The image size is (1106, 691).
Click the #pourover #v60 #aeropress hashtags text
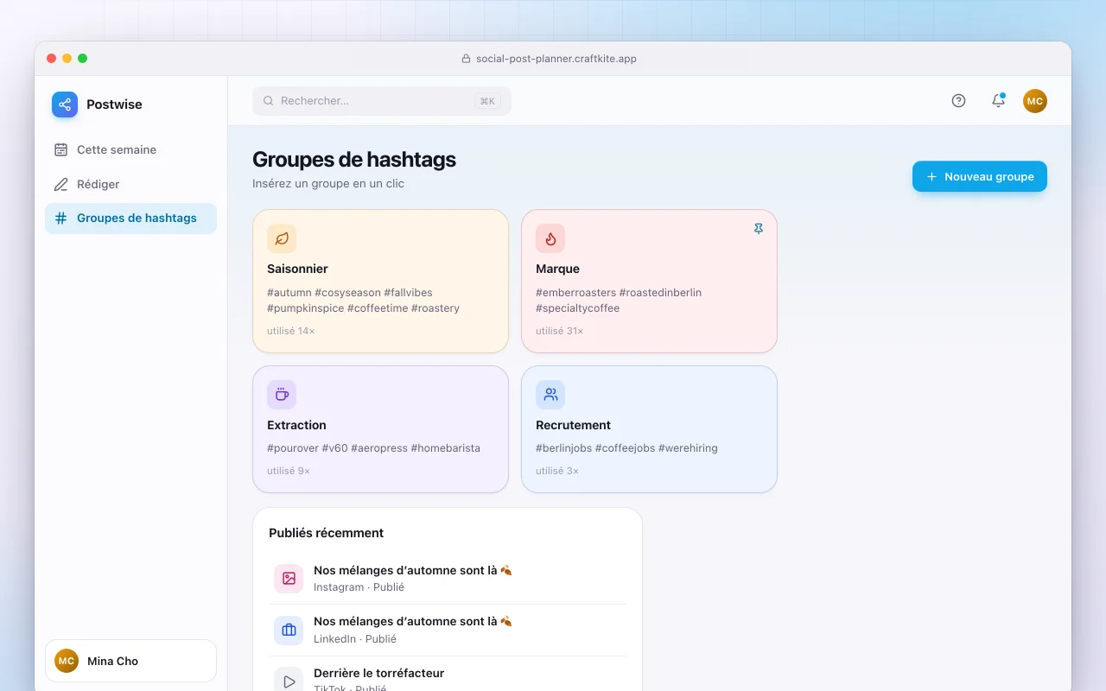373,448
